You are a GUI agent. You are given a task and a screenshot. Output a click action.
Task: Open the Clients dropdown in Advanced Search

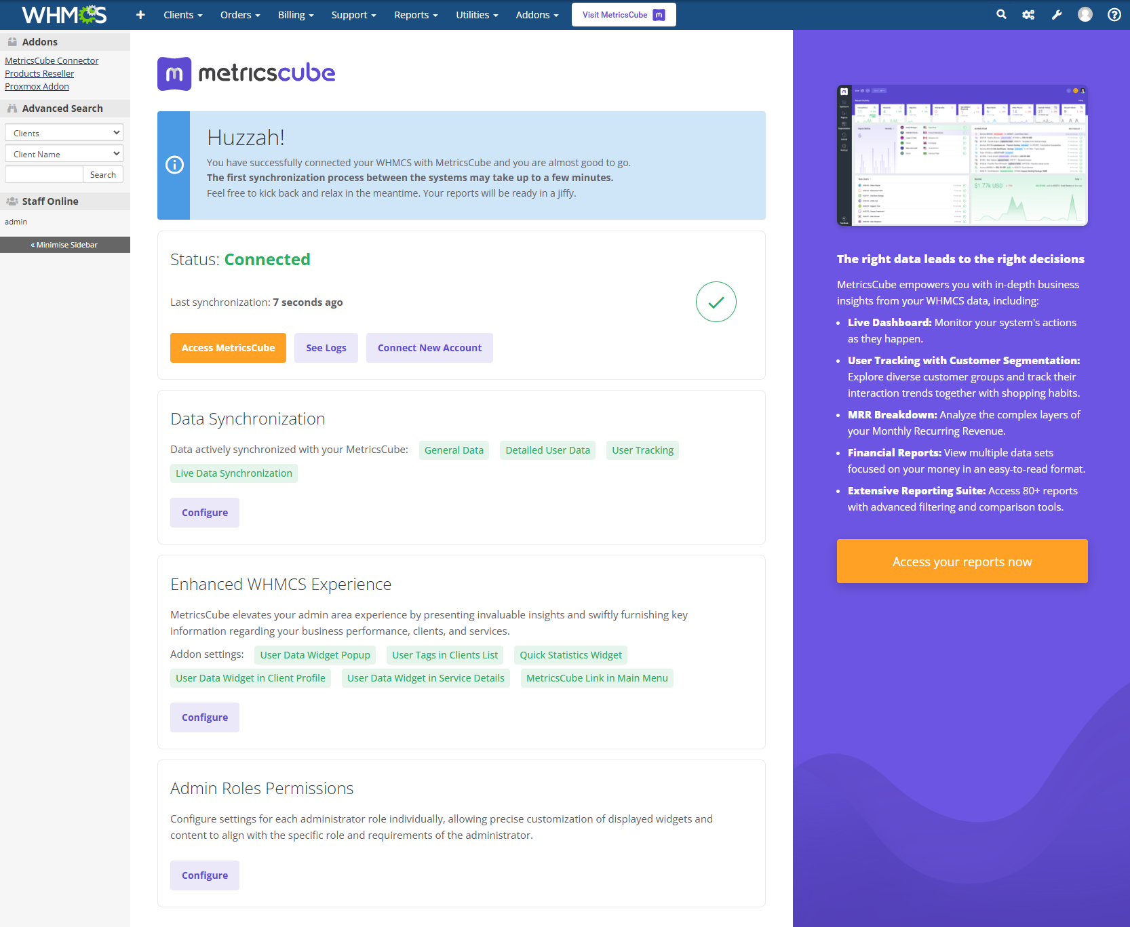[63, 132]
